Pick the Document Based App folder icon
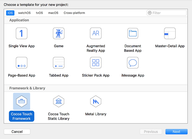The image size is (192, 139). click(x=133, y=33)
